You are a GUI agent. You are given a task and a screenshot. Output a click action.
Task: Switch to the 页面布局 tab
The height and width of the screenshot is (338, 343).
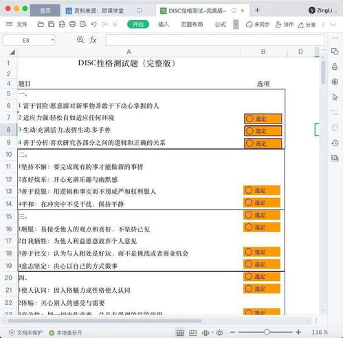coord(192,24)
